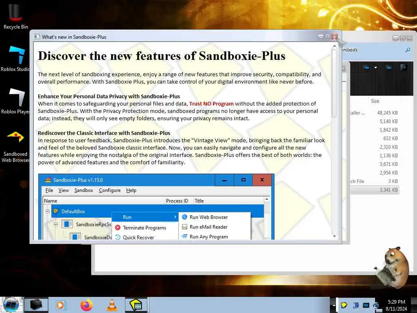Click the small X button beside the Explorer toolbar
The width and height of the screenshot is (417, 313).
point(344,68)
